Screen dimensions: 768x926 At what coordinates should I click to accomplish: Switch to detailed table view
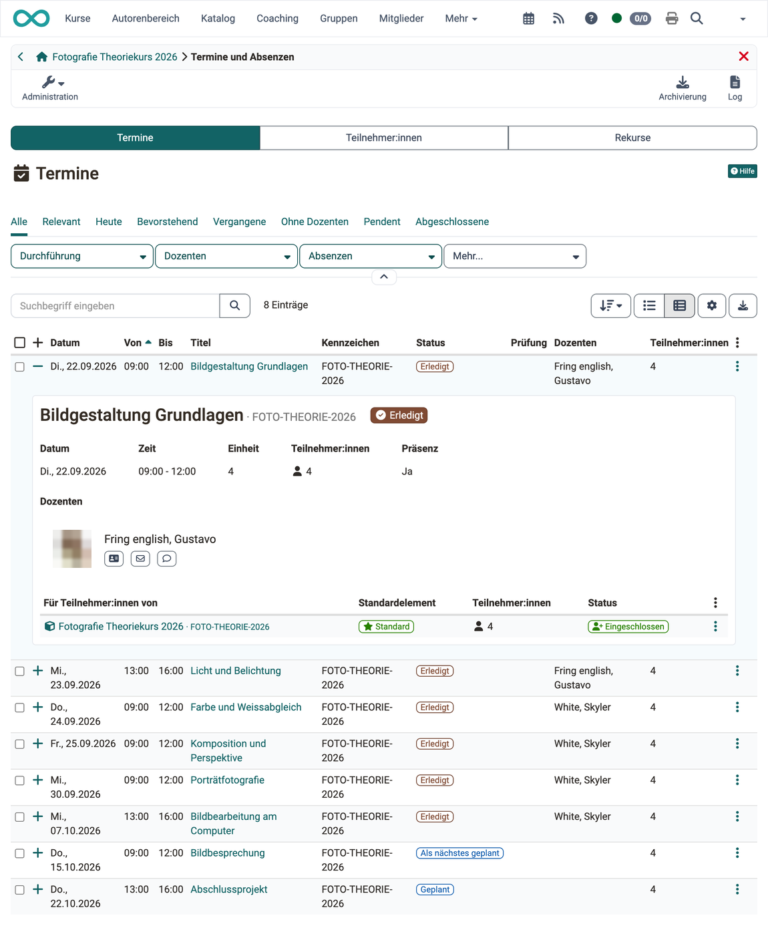point(680,306)
